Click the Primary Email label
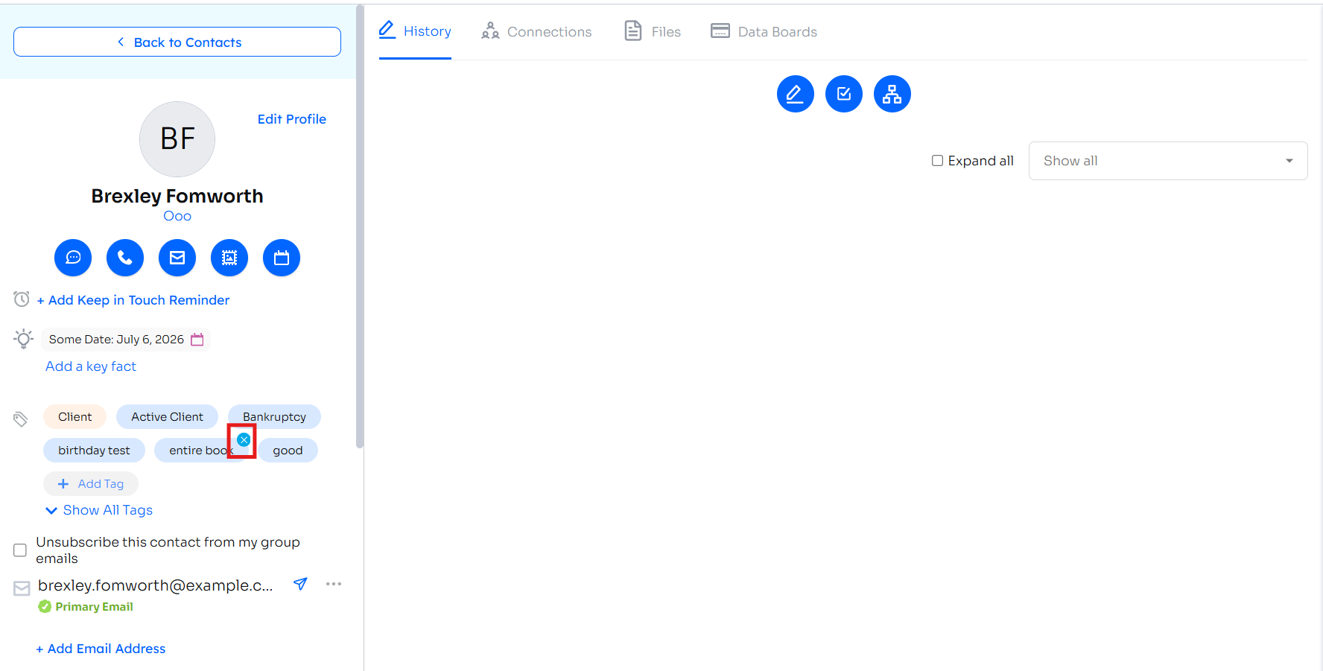1323x671 pixels. point(94,607)
